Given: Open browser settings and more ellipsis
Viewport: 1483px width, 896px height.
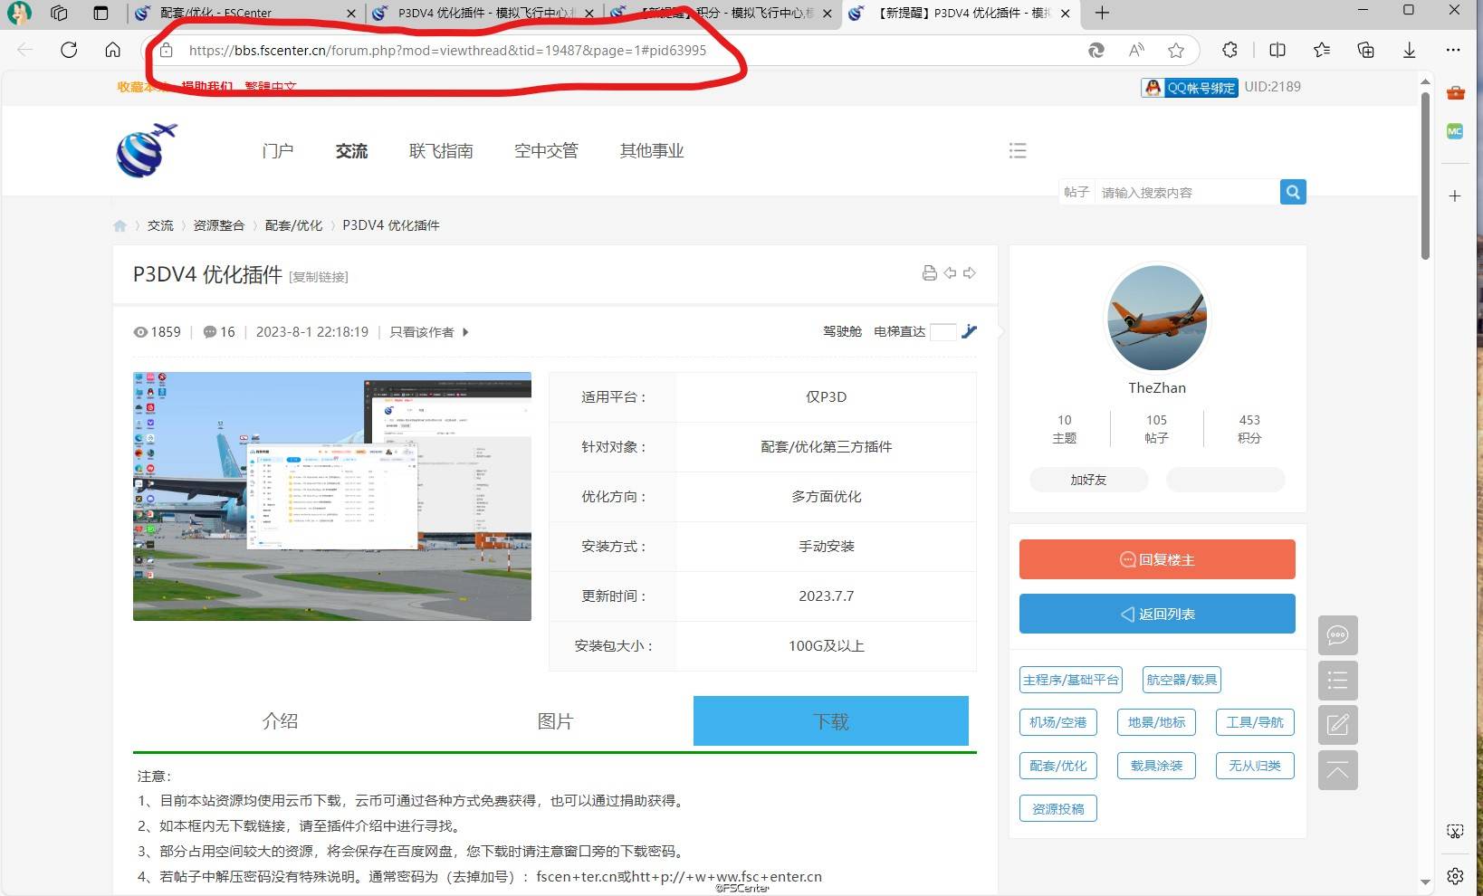Looking at the screenshot, I should coord(1453,50).
